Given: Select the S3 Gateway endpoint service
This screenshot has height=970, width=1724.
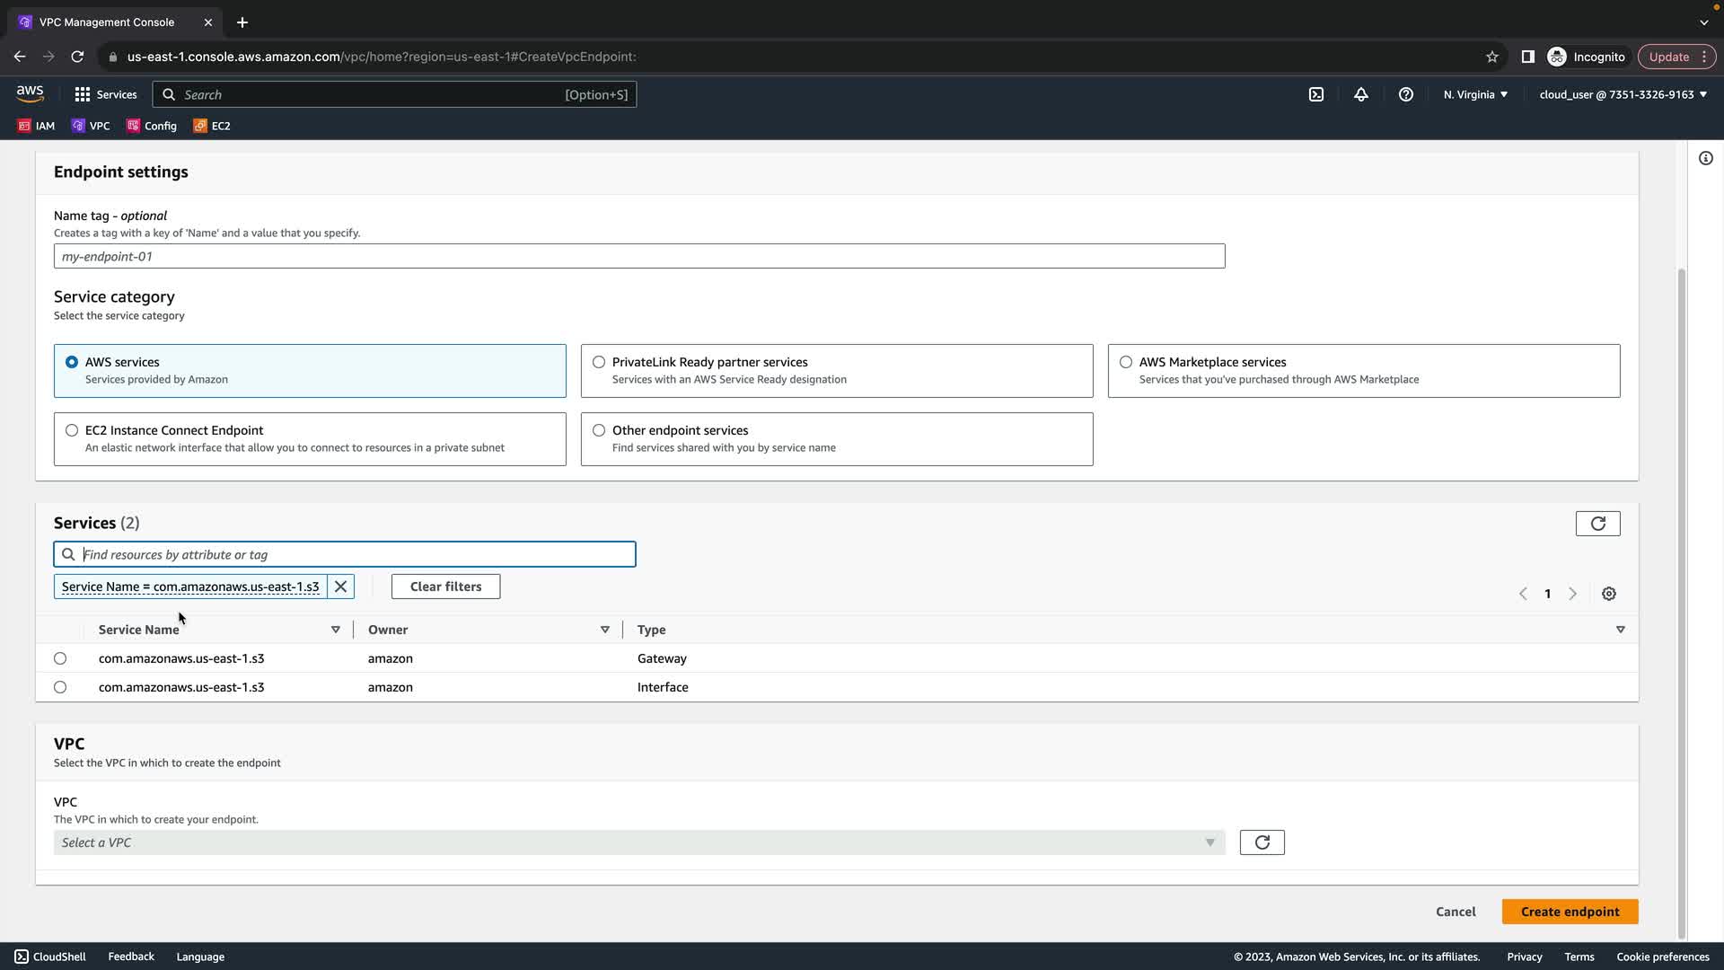Looking at the screenshot, I should click(60, 658).
